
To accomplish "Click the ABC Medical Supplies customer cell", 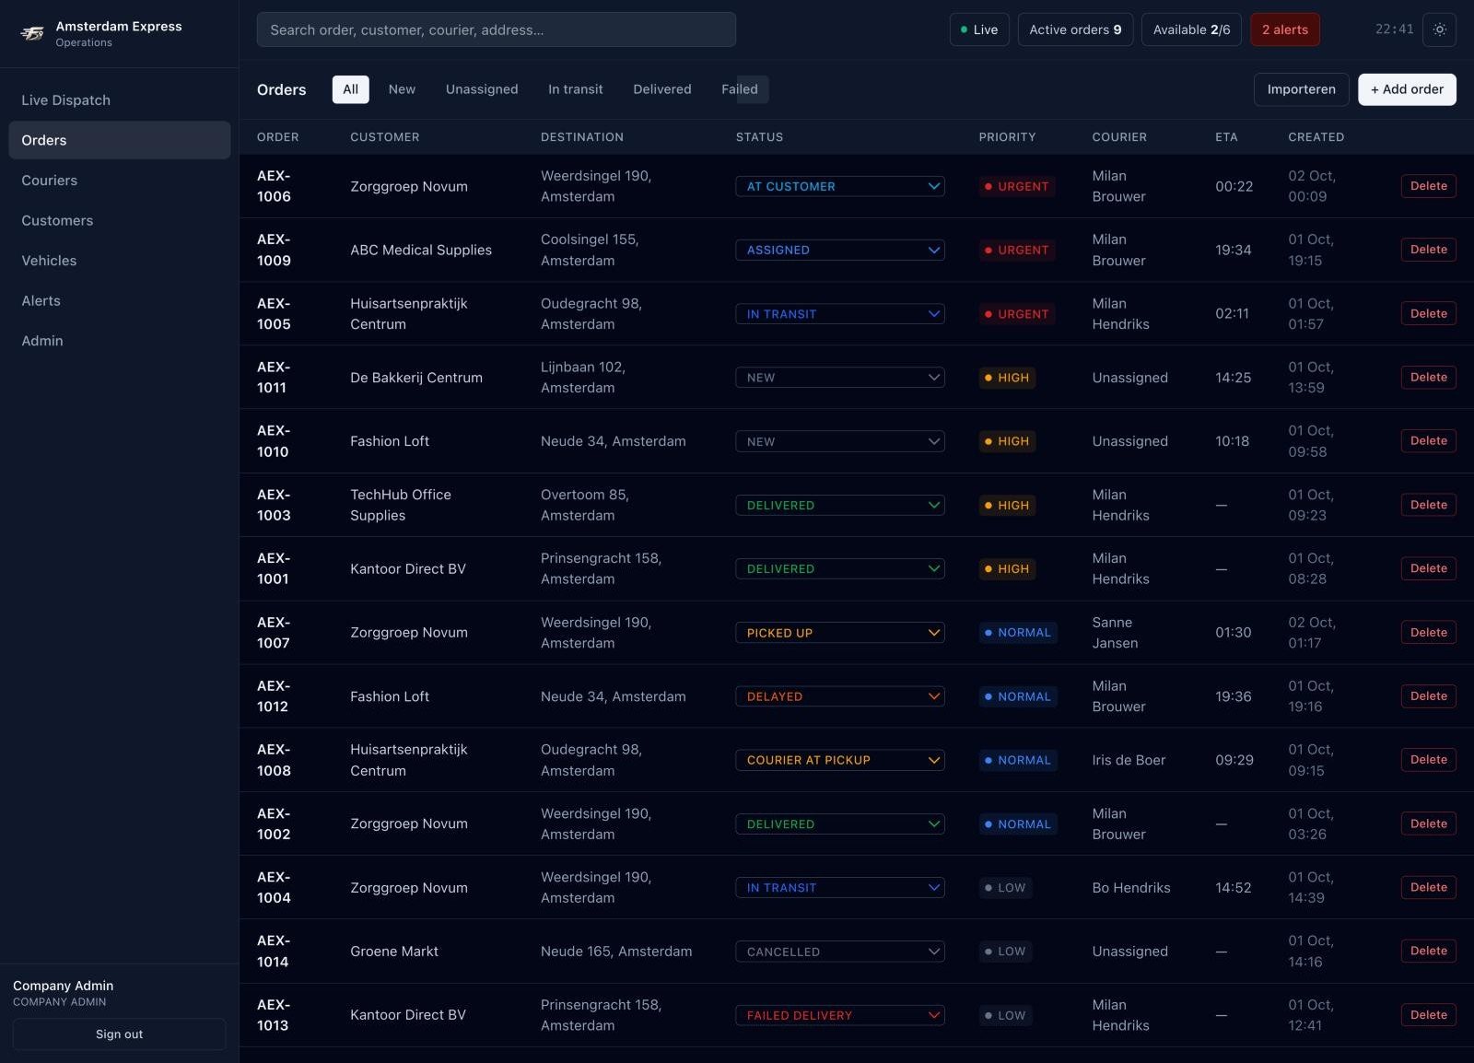I will point(421,250).
